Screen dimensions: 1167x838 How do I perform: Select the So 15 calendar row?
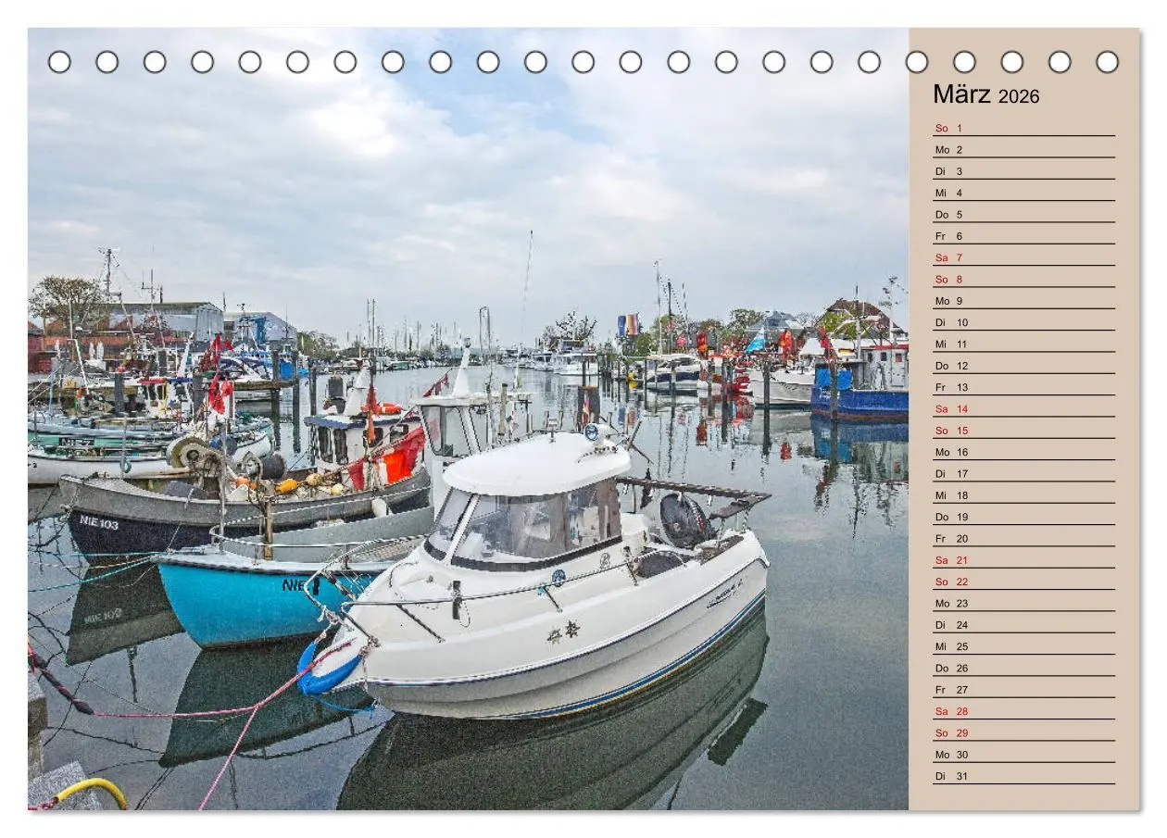(x=1023, y=431)
